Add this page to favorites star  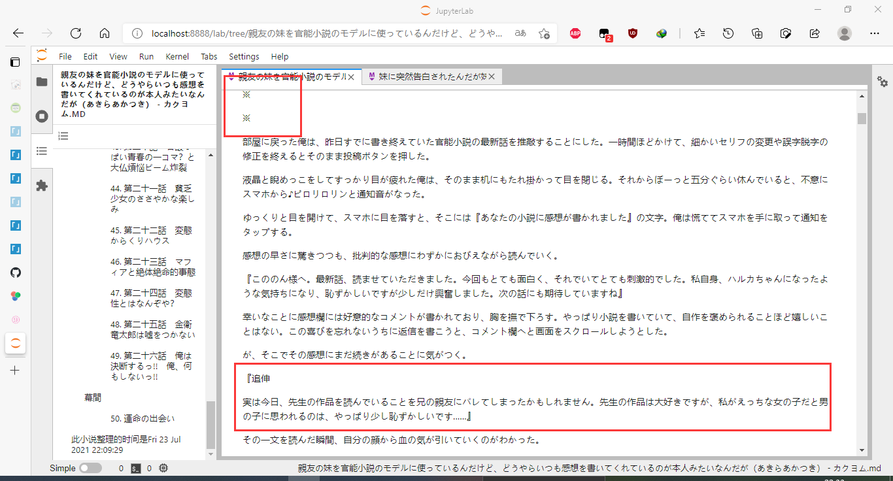pyautogui.click(x=544, y=33)
